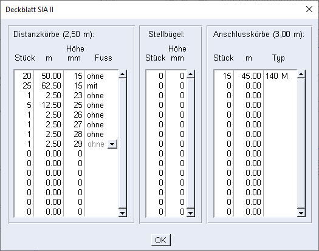Select the 45.00 m cell in Anschlusskörbe
319x251 pixels.
tap(249, 76)
